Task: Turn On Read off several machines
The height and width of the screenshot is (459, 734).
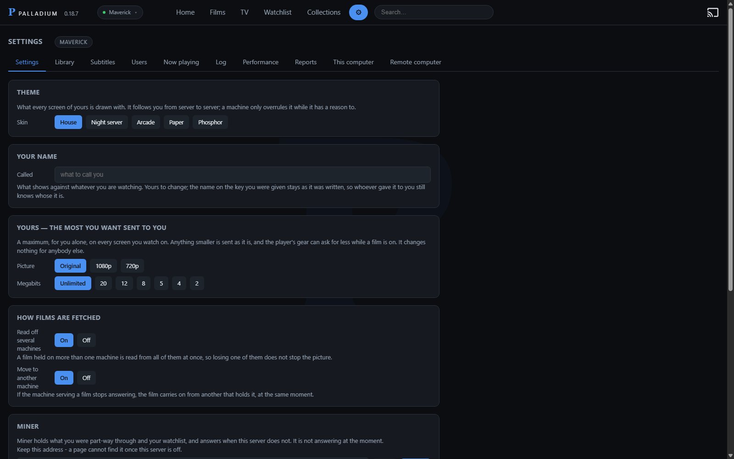Action: pyautogui.click(x=64, y=340)
